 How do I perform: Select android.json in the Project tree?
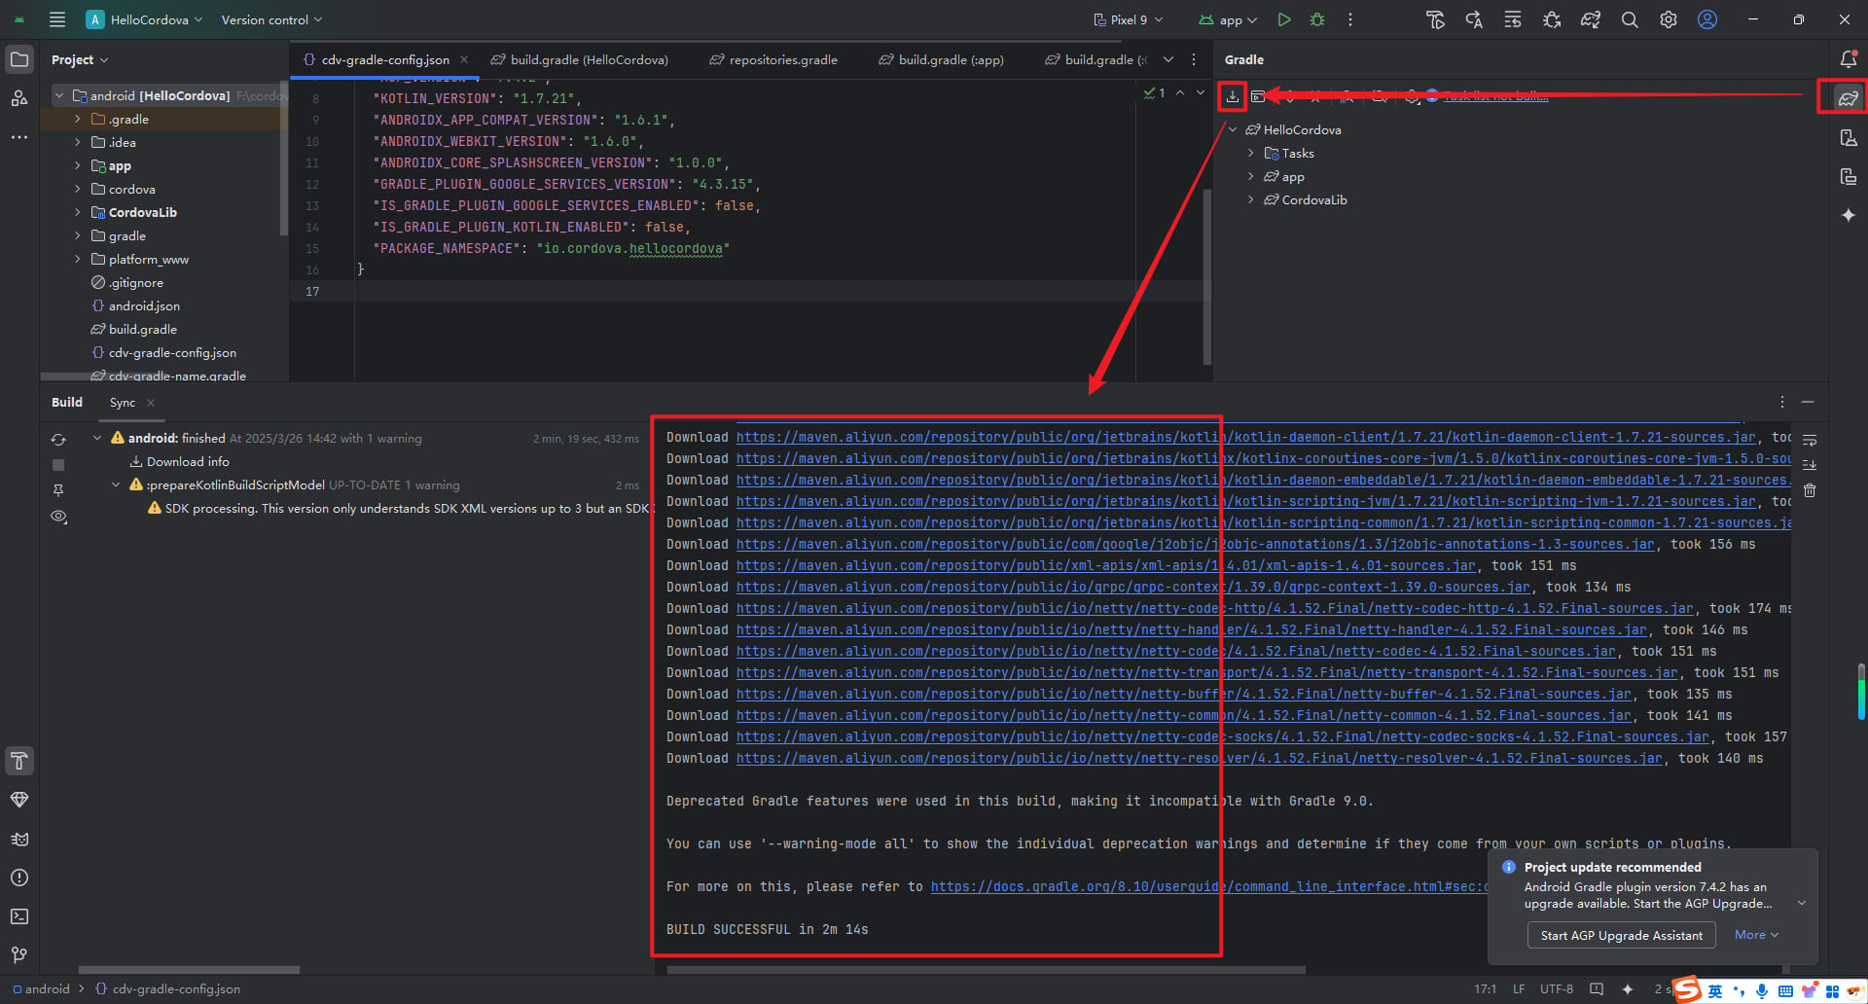[144, 306]
